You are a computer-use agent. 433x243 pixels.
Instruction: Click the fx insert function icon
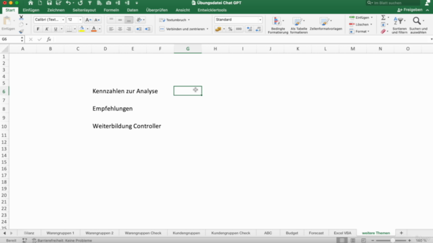49,39
